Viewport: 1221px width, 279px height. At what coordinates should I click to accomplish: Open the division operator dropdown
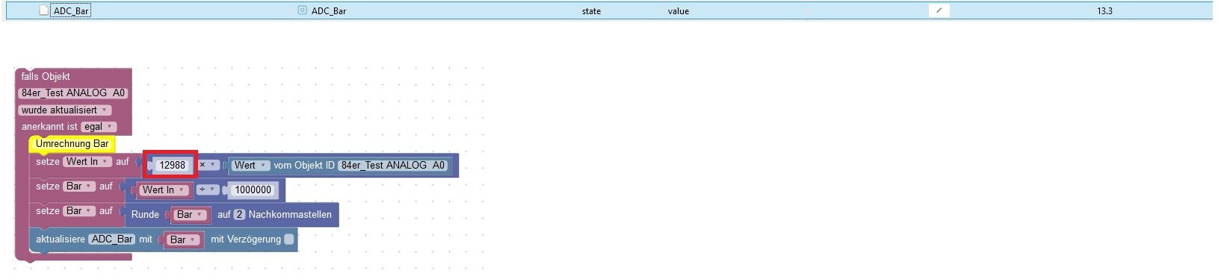coord(207,190)
